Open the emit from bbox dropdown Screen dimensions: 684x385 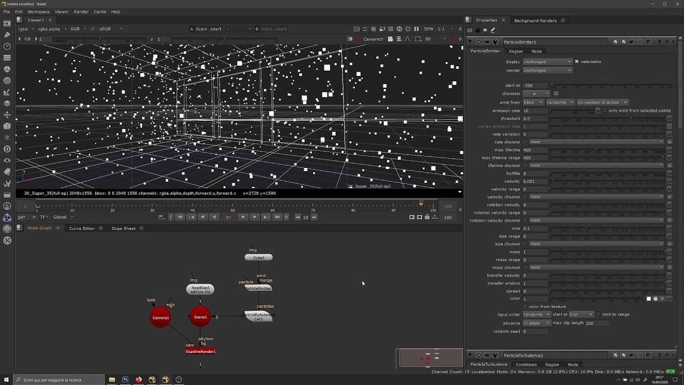(533, 103)
